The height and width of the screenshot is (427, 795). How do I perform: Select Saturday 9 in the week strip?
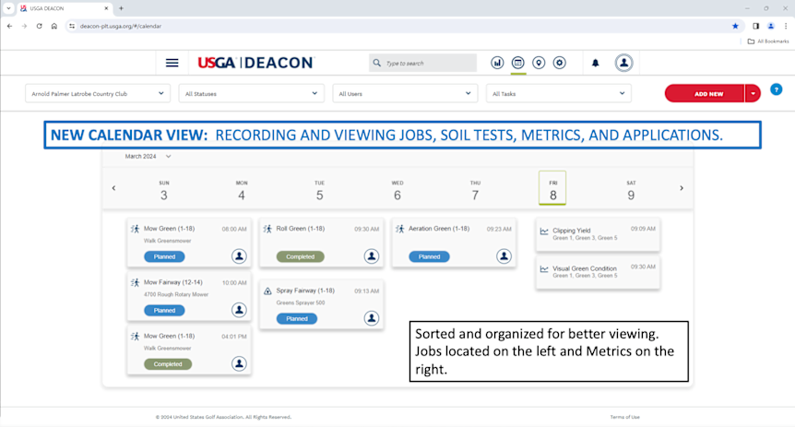pyautogui.click(x=631, y=191)
